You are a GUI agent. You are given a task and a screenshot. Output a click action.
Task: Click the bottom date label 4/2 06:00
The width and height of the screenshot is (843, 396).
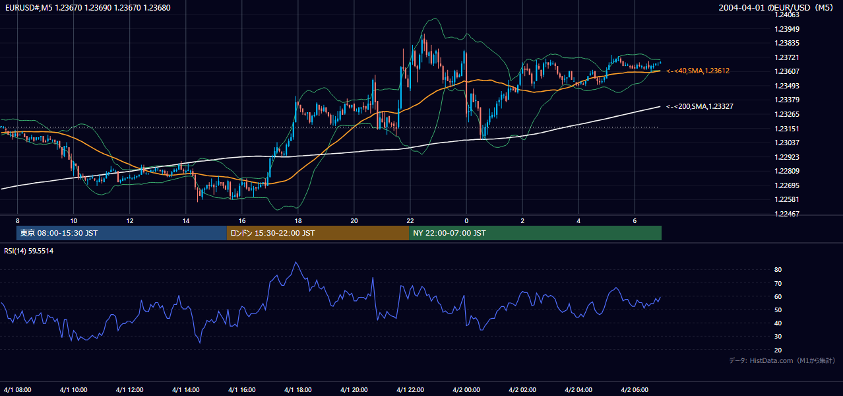[635, 389]
